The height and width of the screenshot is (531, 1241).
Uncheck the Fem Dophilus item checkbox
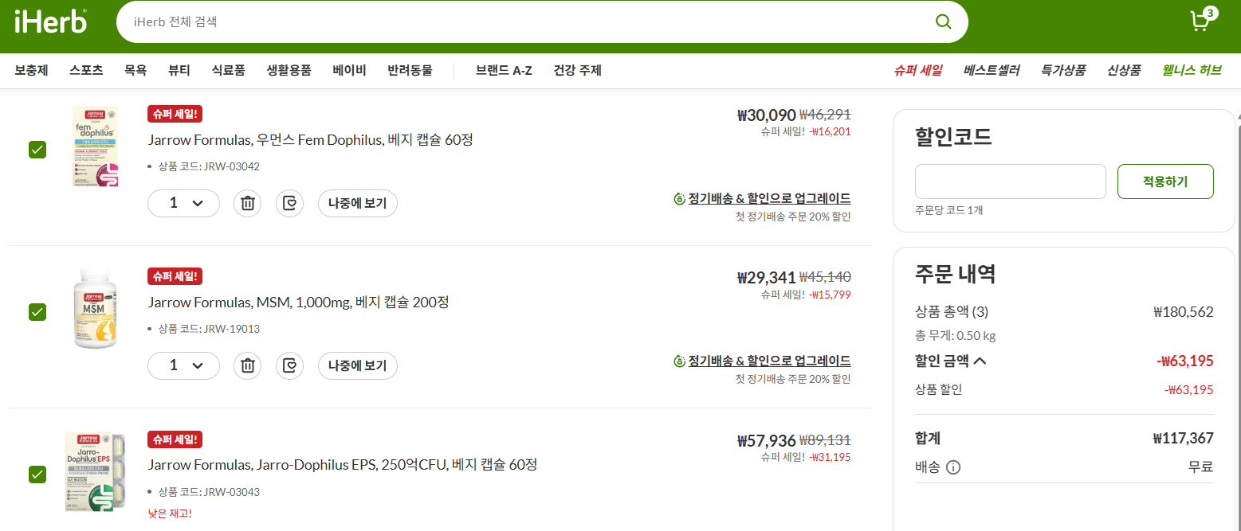(x=37, y=150)
